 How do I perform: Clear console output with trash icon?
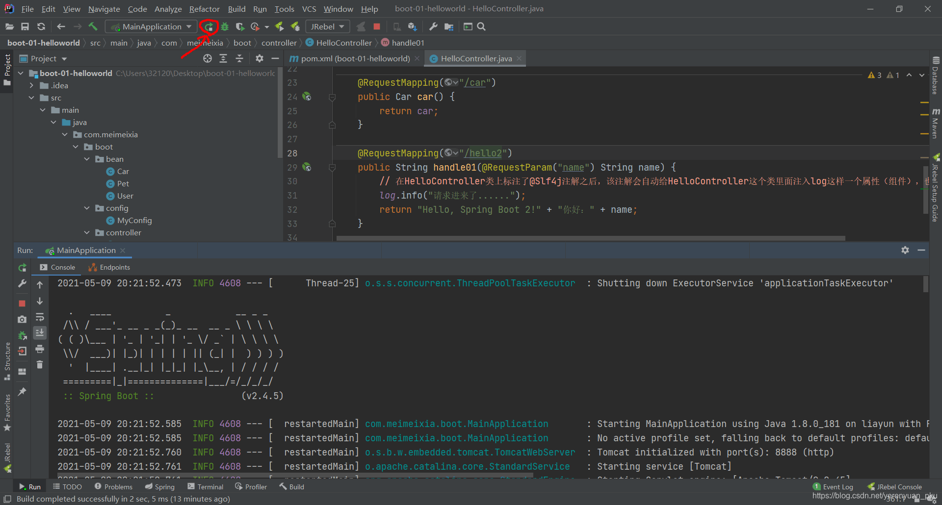point(40,364)
